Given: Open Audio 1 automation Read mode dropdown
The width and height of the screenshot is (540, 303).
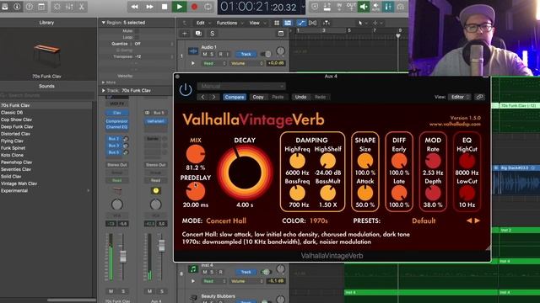Looking at the screenshot, I should [x=214, y=63].
